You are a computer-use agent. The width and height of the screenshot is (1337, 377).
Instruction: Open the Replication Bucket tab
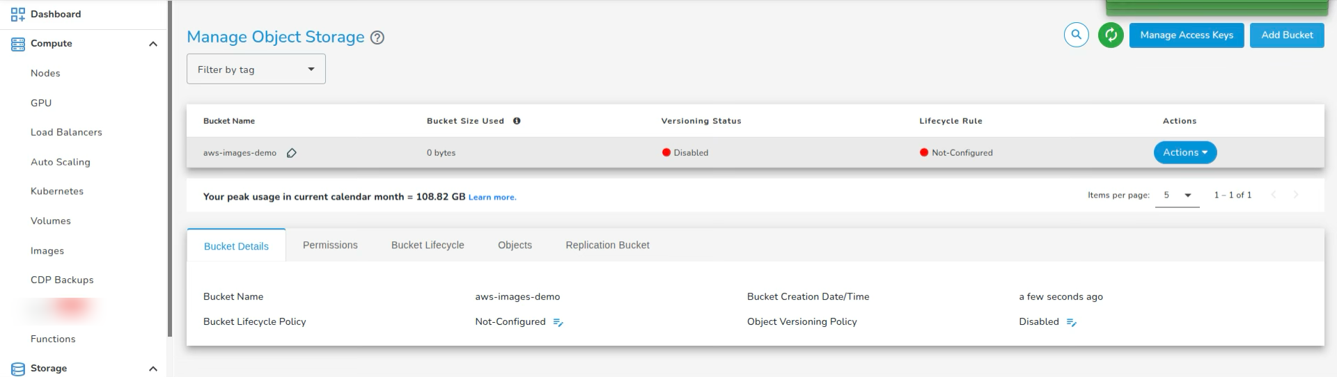click(607, 245)
